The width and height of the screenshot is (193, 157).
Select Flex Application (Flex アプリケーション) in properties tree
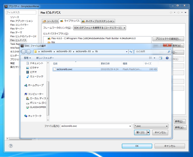22,21
